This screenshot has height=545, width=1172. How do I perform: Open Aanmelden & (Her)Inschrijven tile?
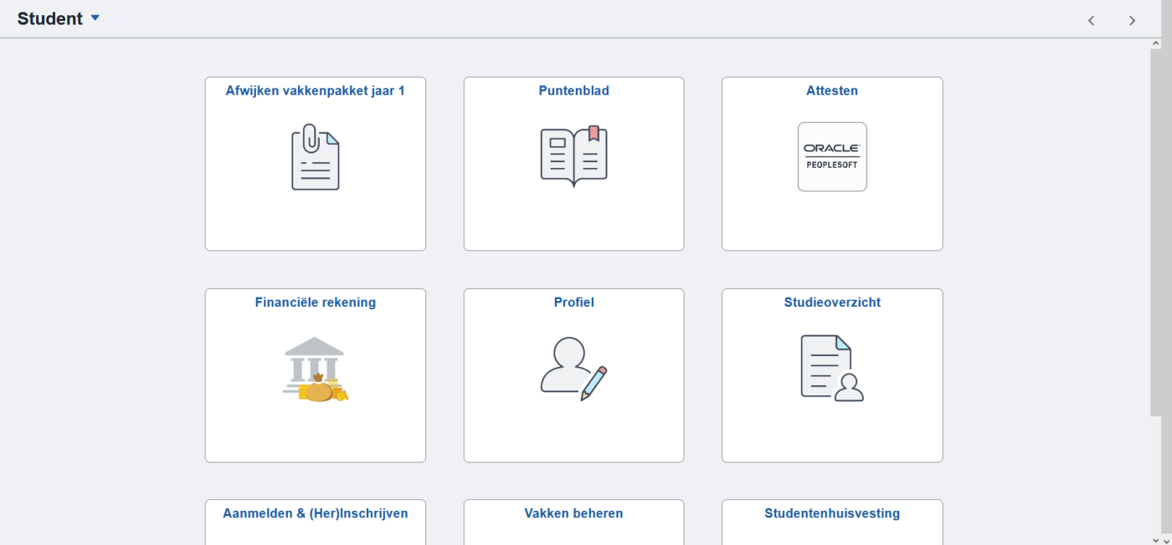pyautogui.click(x=316, y=522)
